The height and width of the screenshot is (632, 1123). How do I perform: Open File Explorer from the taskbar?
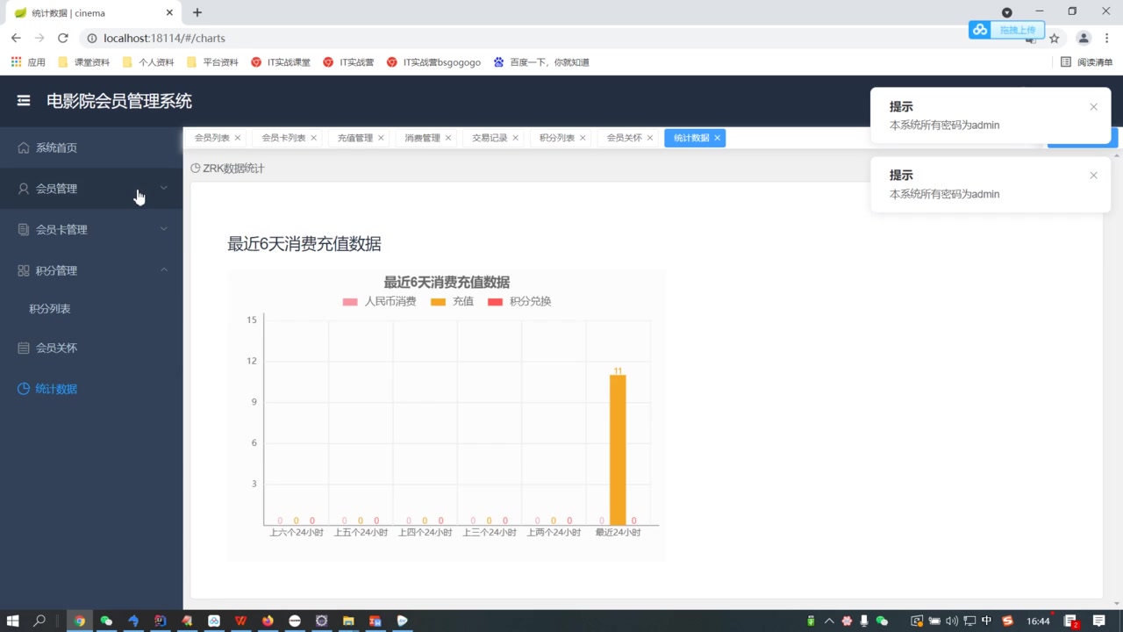[348, 621]
